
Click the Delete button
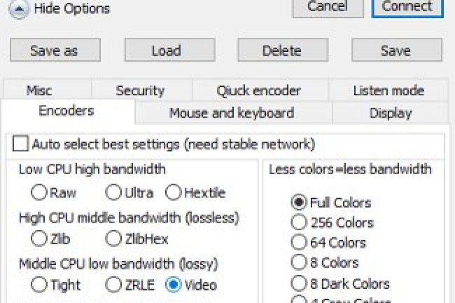[x=281, y=50]
